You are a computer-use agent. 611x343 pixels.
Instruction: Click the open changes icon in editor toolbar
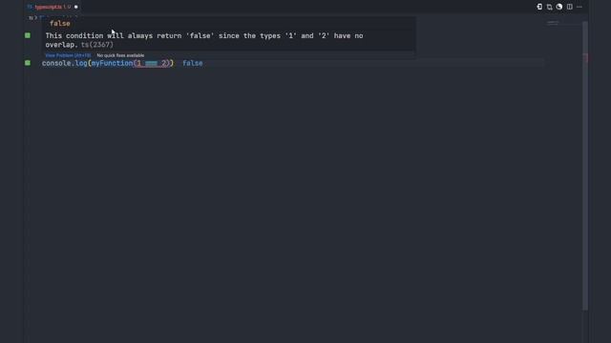pyautogui.click(x=550, y=7)
